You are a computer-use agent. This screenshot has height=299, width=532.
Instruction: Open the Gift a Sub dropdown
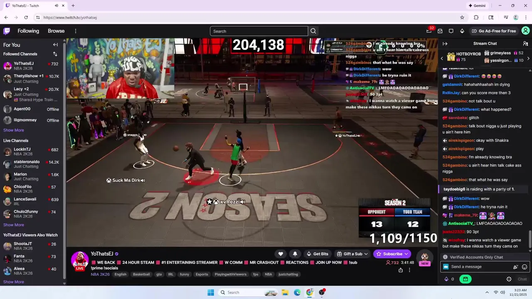pyautogui.click(x=352, y=254)
